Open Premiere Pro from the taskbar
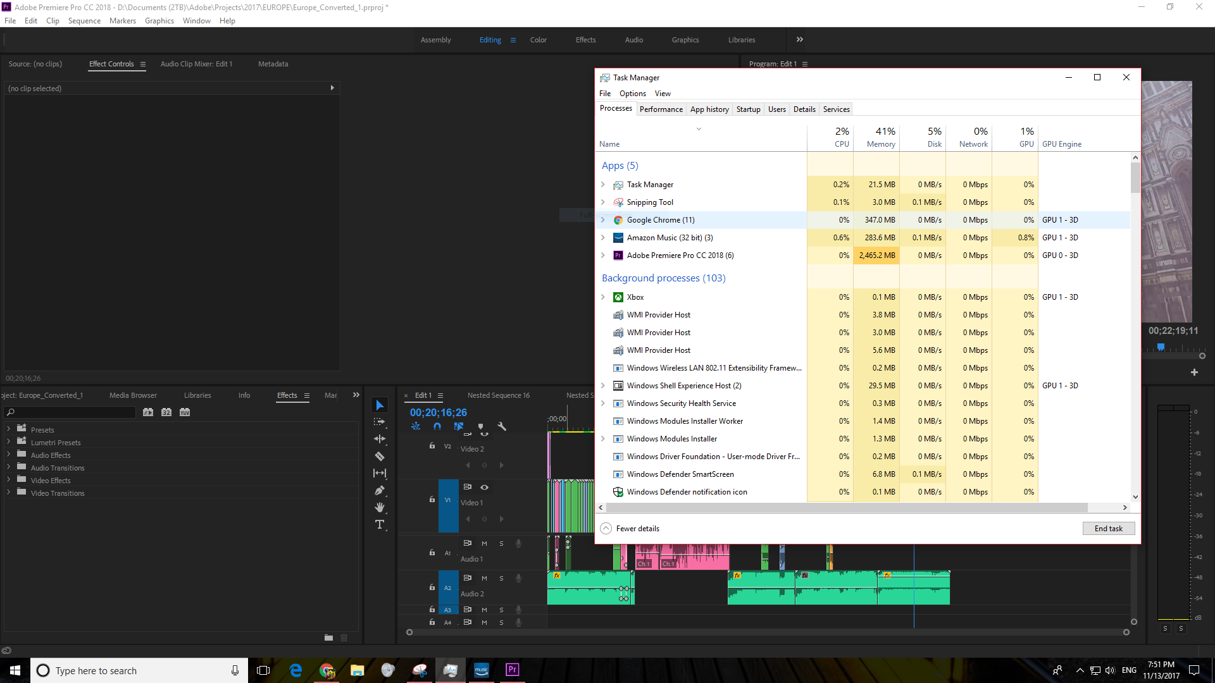This screenshot has width=1215, height=683. point(513,670)
